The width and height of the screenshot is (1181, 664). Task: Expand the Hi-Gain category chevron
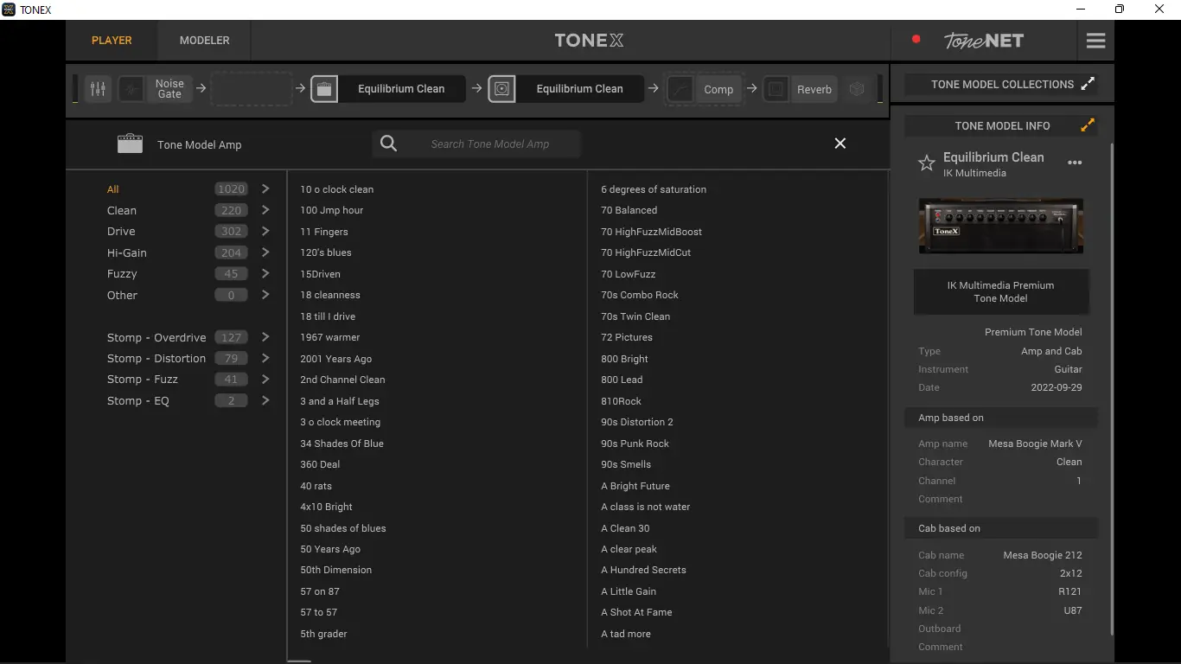265,252
